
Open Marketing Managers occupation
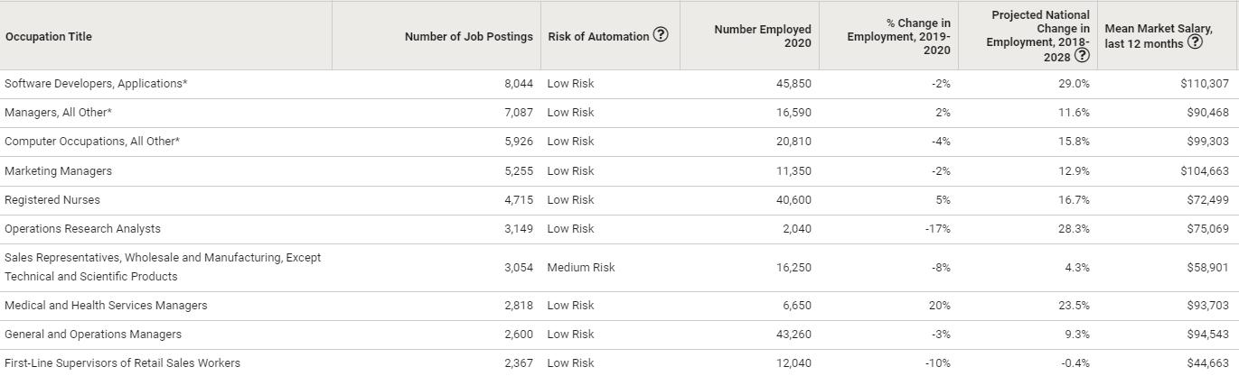[59, 171]
